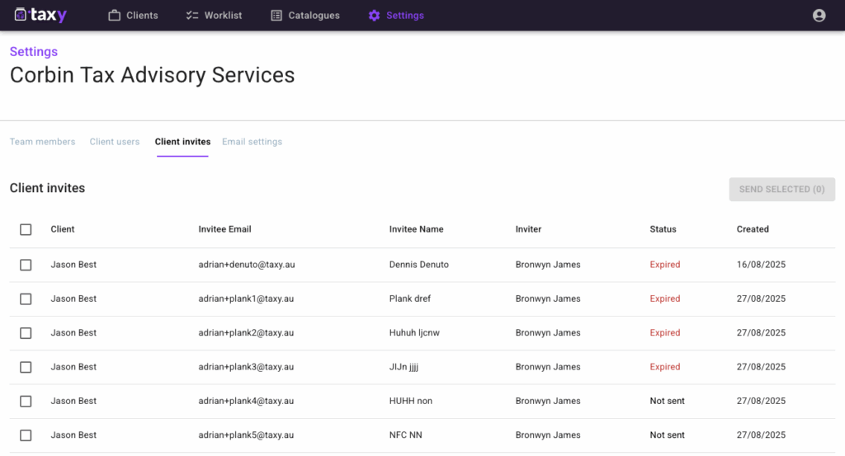The width and height of the screenshot is (845, 456).
Task: Switch to the Team members tab
Action: coord(42,142)
